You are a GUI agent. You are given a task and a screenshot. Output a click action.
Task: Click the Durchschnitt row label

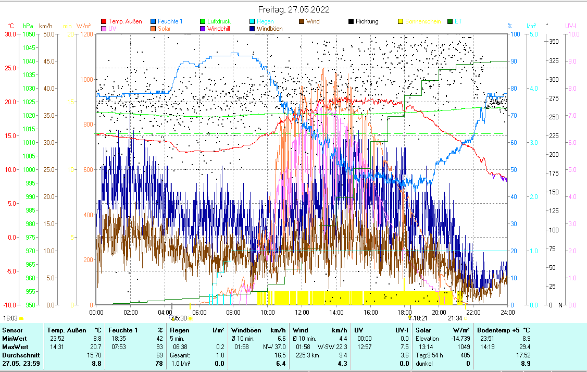click(21, 355)
